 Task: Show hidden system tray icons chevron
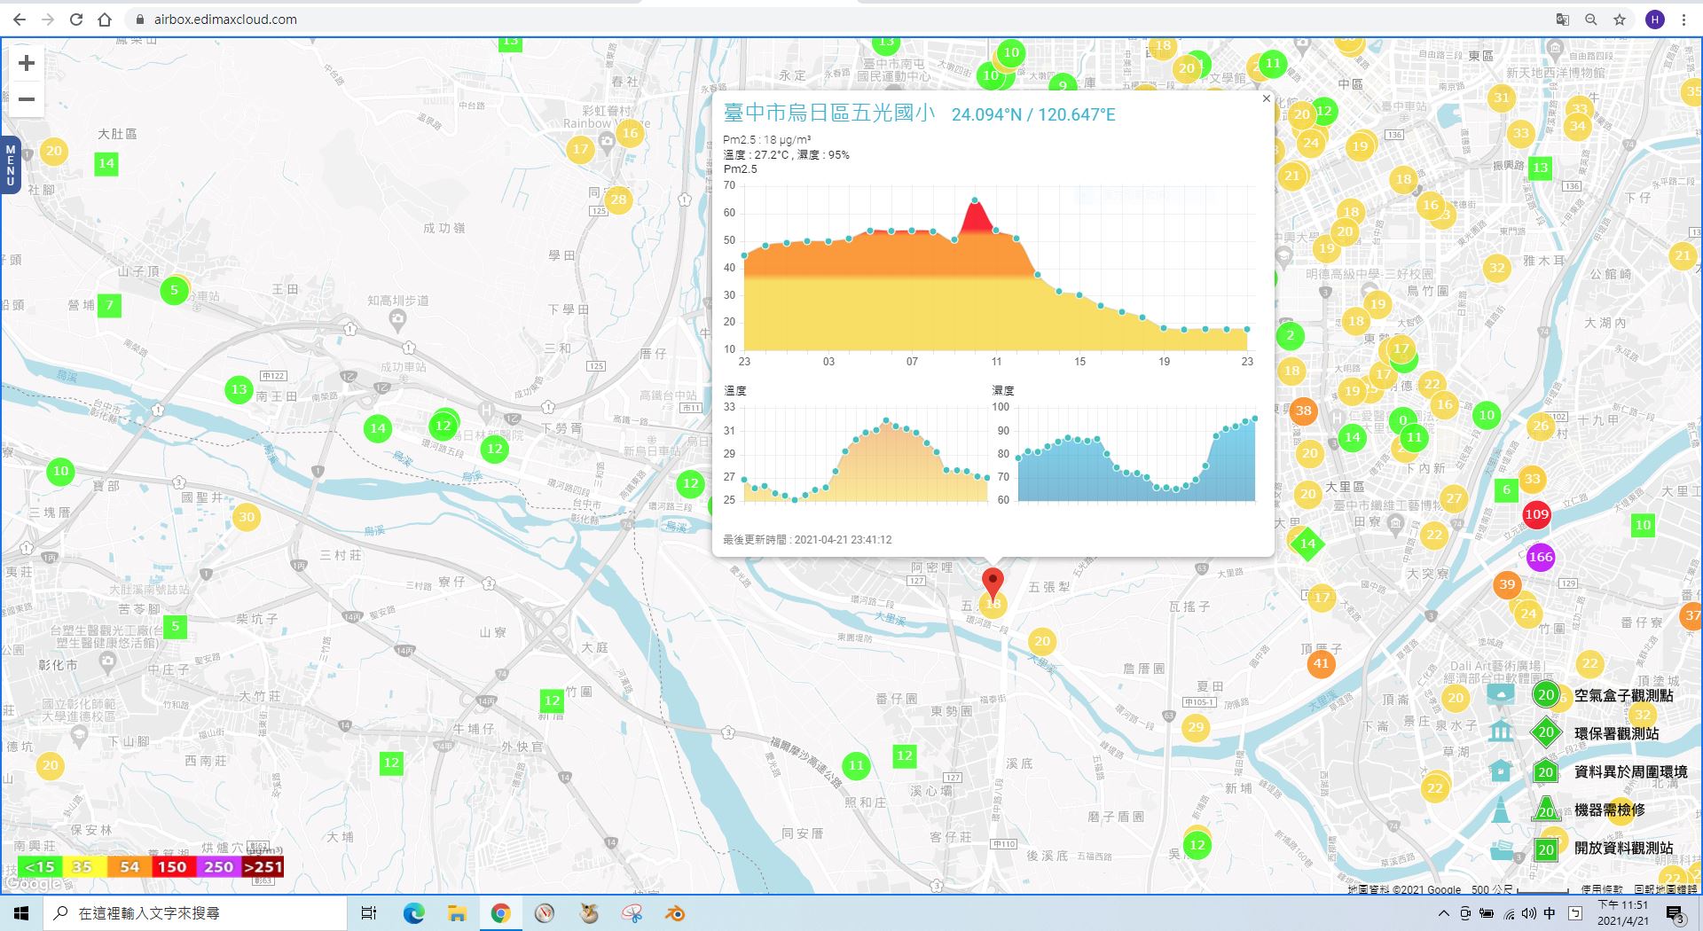[1443, 913]
